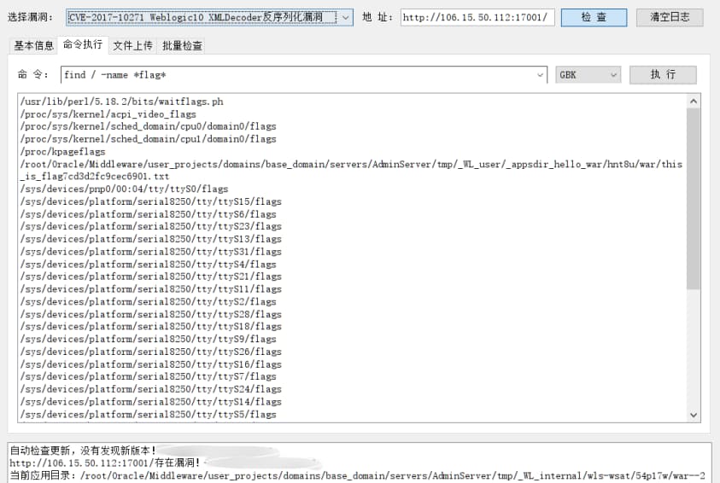Click the 命令 field containing the find command
Viewport: 720px width, 483px height.
coord(297,75)
